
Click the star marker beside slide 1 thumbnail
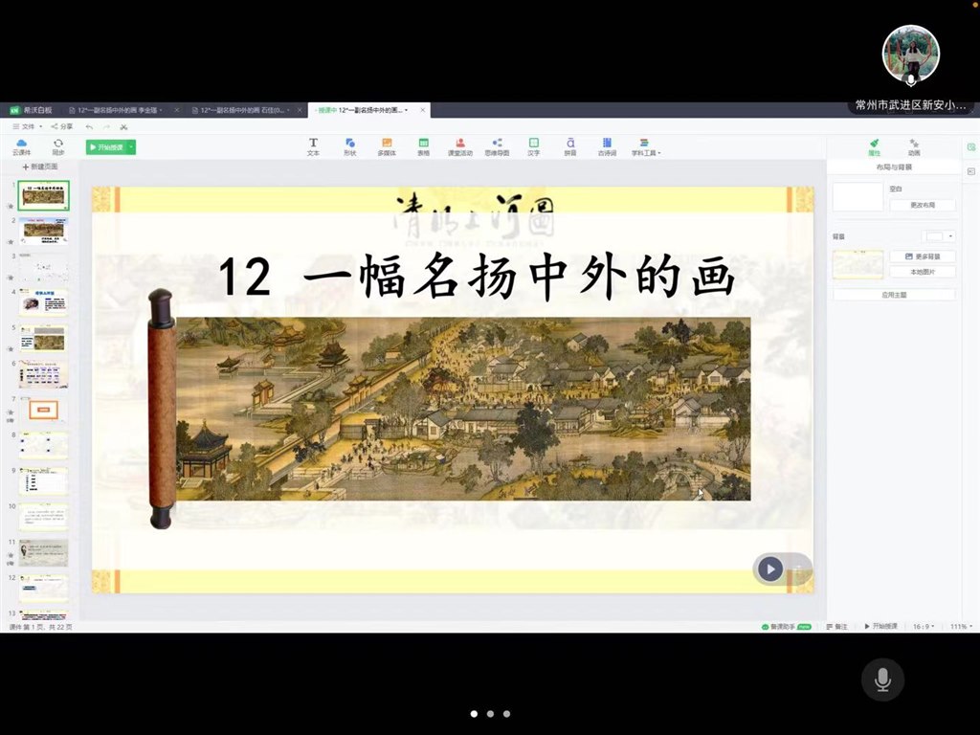[10, 207]
